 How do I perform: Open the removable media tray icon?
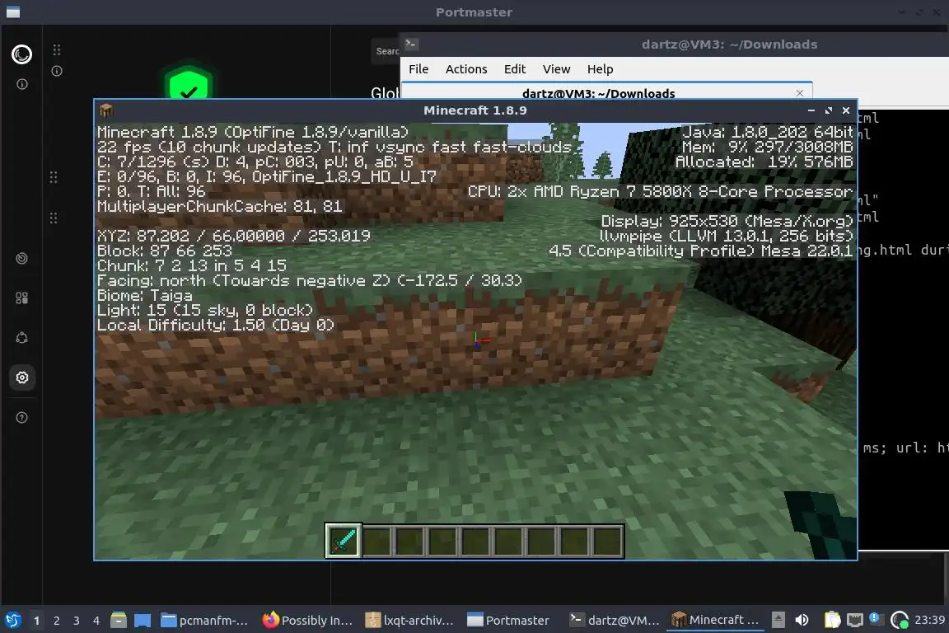778,620
